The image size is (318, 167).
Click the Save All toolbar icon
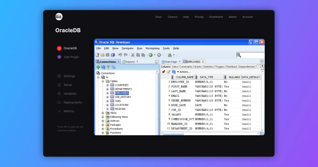tap(113, 55)
